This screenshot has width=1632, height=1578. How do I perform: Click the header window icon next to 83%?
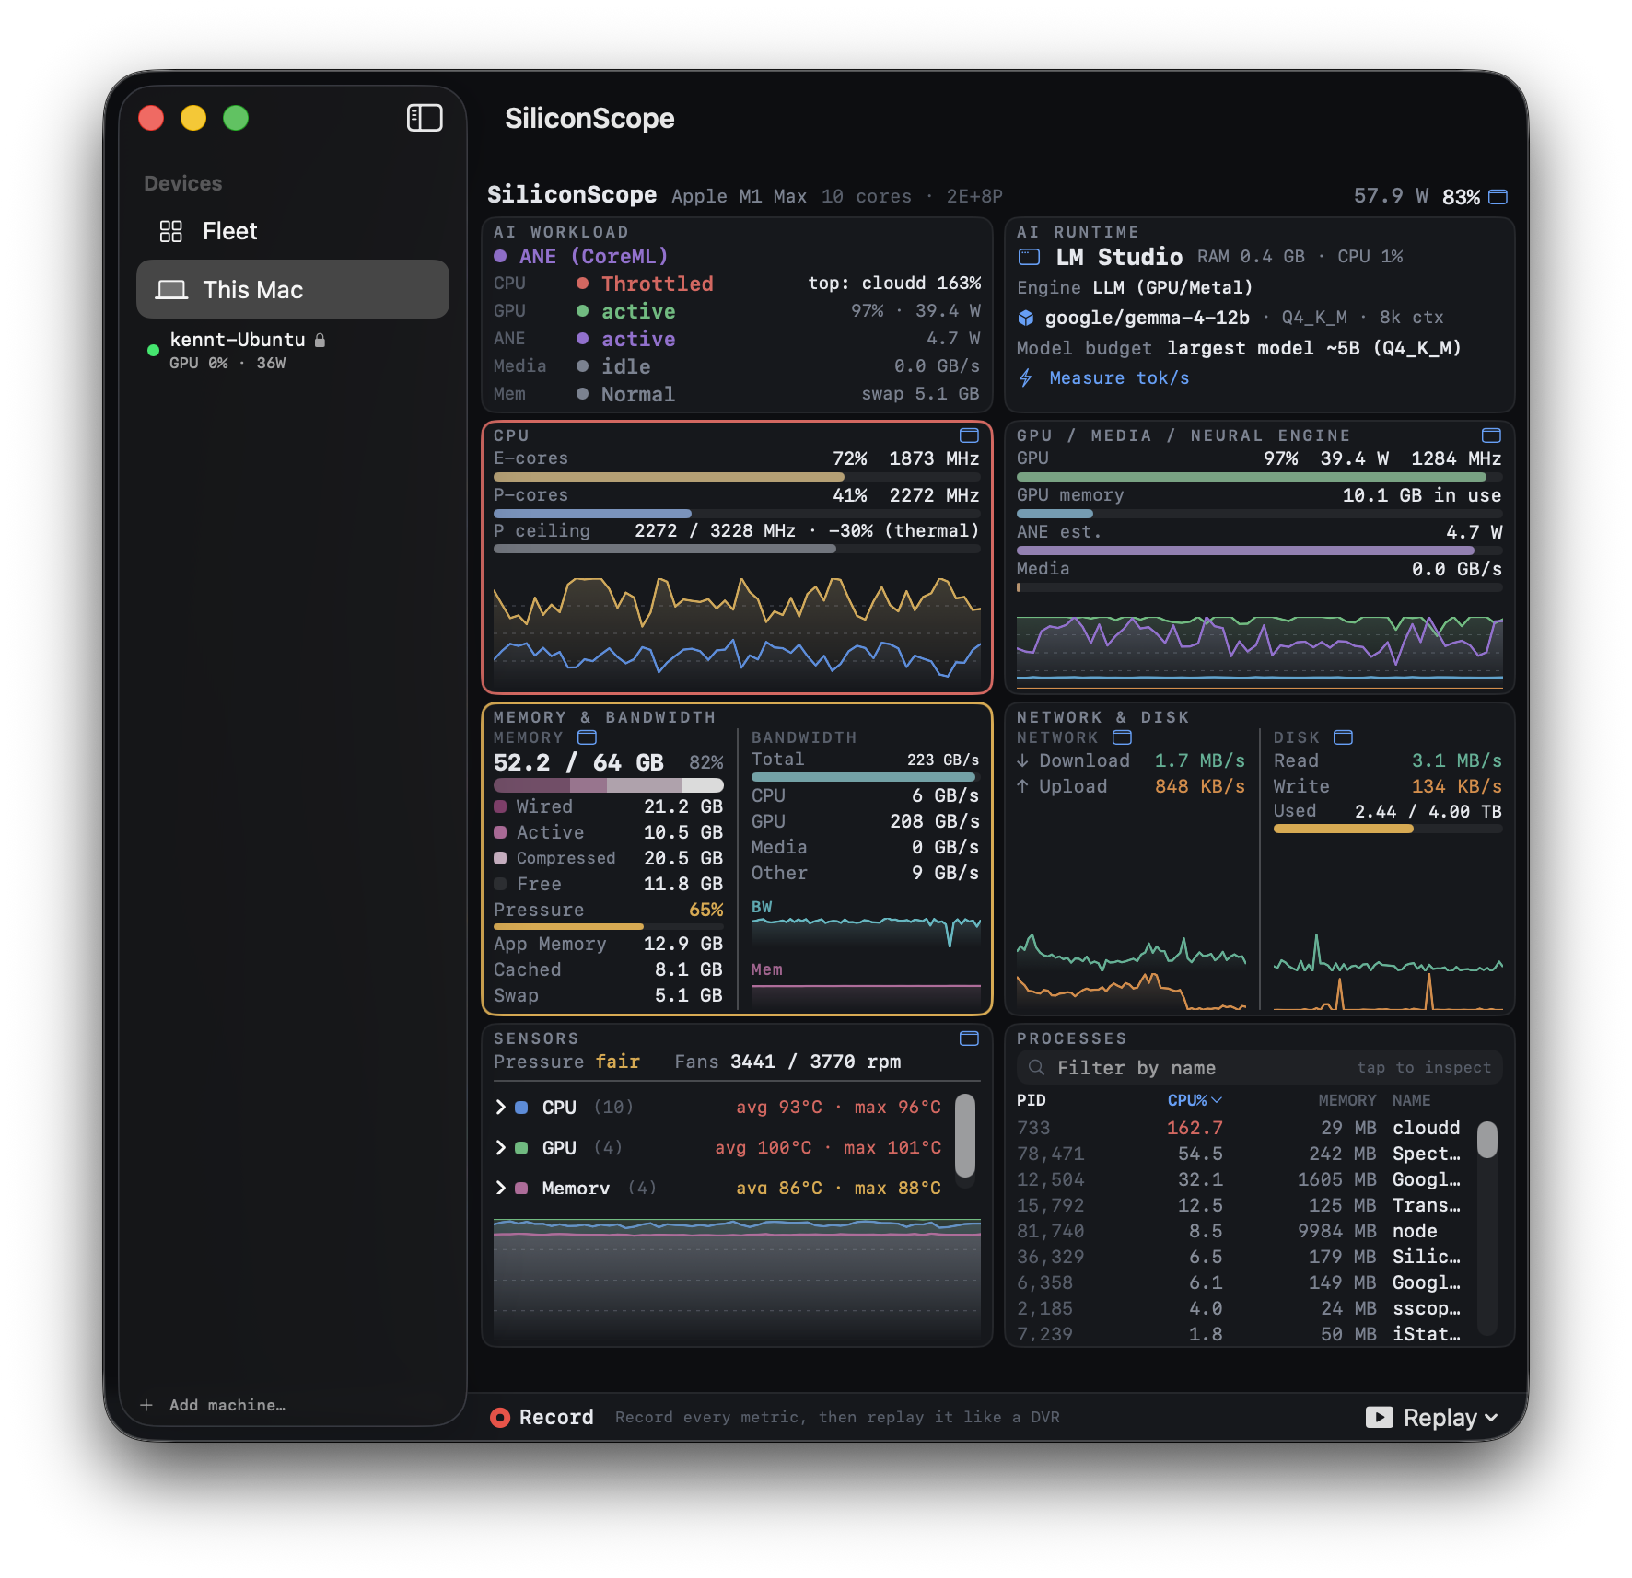[x=1498, y=196]
